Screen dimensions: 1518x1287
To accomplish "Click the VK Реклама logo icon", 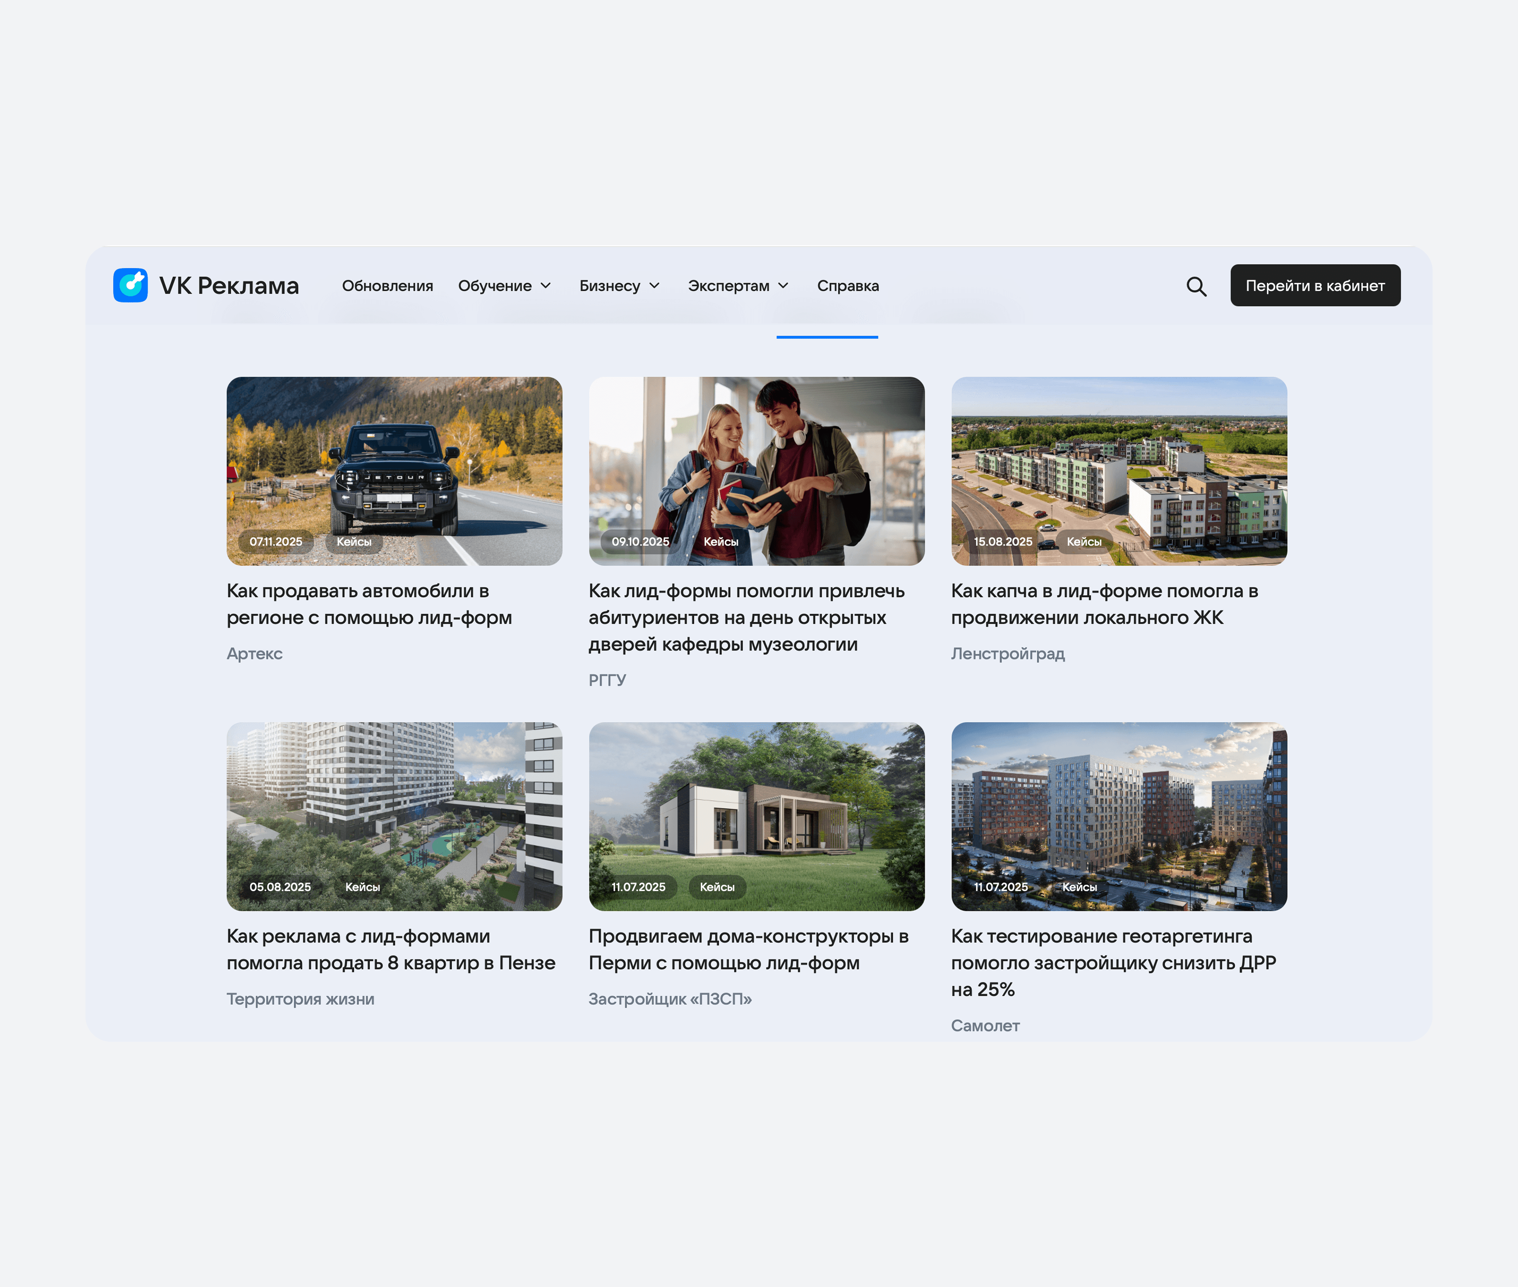I will tap(130, 285).
